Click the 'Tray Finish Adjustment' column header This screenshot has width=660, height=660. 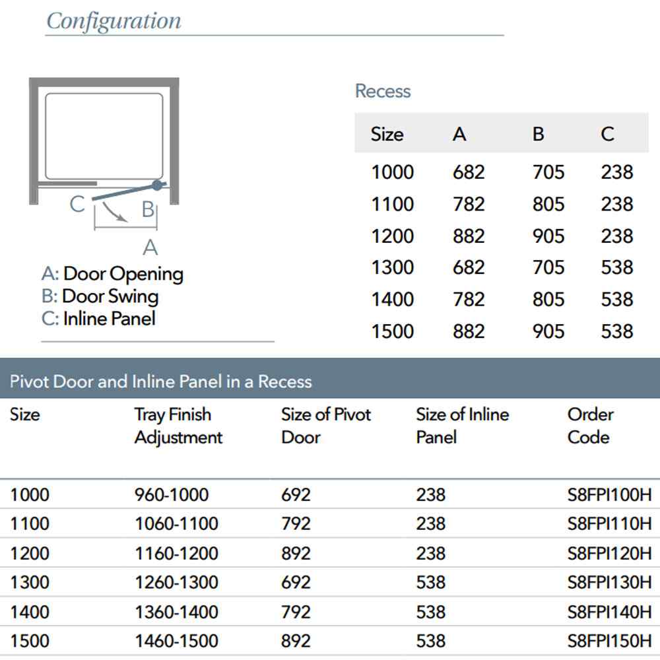(x=178, y=426)
